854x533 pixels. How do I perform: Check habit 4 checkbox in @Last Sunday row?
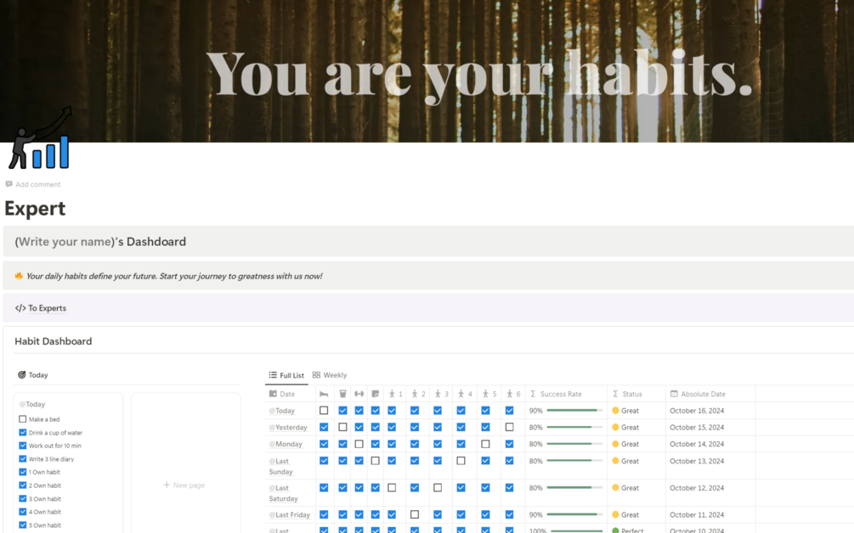[461, 461]
